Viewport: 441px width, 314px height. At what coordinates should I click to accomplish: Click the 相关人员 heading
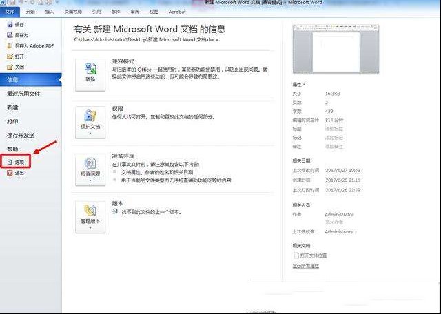301,205
